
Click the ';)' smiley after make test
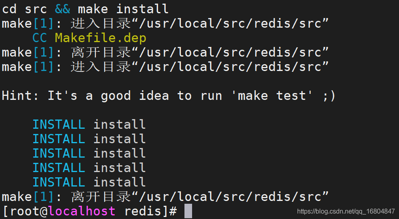click(329, 96)
